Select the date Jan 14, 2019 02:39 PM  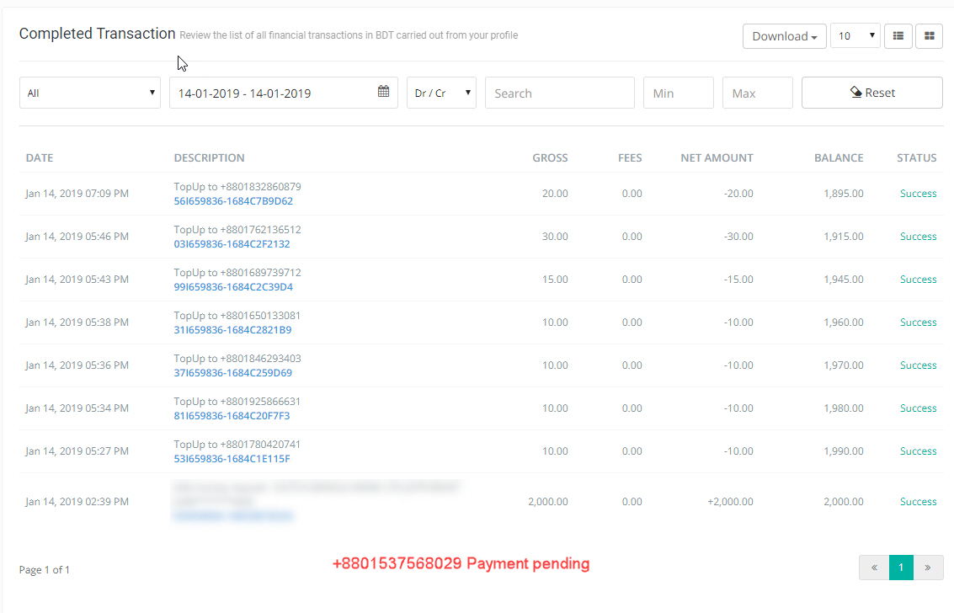77,502
